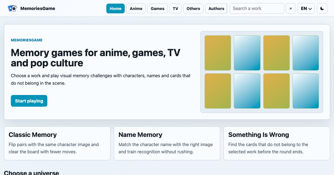The width and height of the screenshot is (334, 175).
Task: Open the EN language dropdown
Action: point(306,8)
